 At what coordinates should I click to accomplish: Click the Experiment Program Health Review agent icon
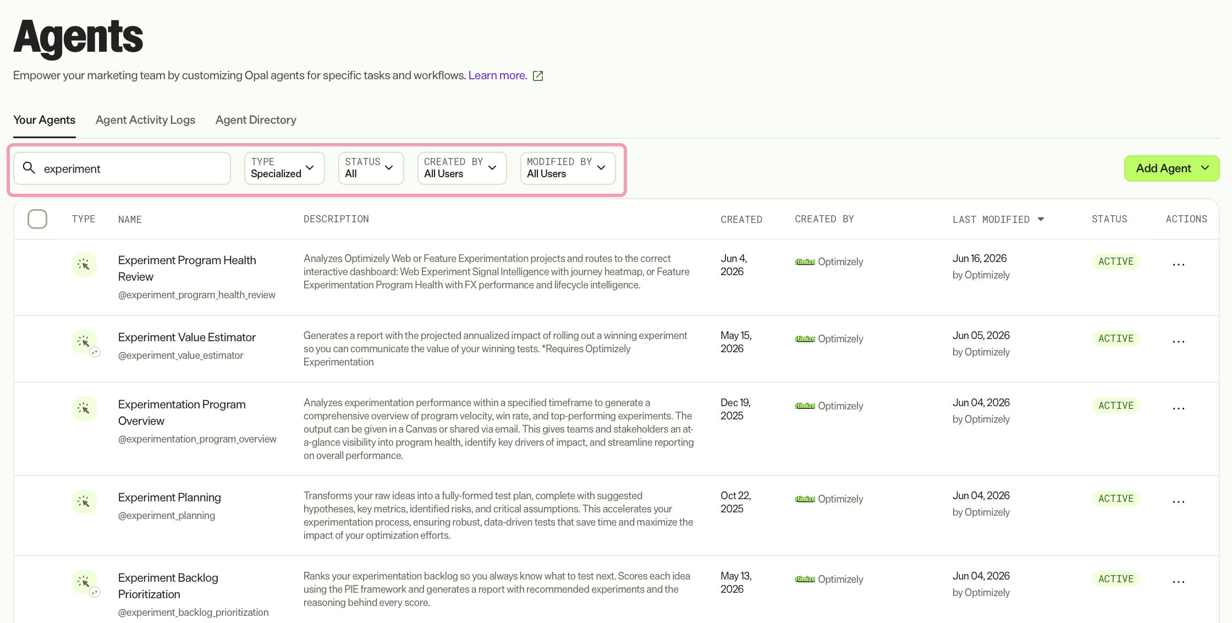[x=84, y=265]
